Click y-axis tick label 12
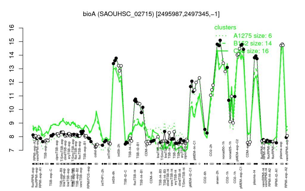The width and height of the screenshot is (305, 191). coord(12,82)
